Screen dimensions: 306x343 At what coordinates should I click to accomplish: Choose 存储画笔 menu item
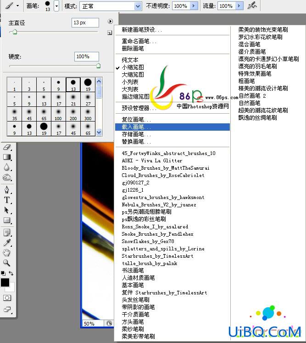click(136, 134)
